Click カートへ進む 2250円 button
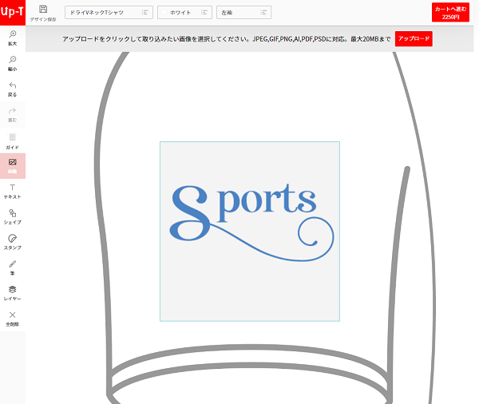The height and width of the screenshot is (404, 479). [451, 12]
